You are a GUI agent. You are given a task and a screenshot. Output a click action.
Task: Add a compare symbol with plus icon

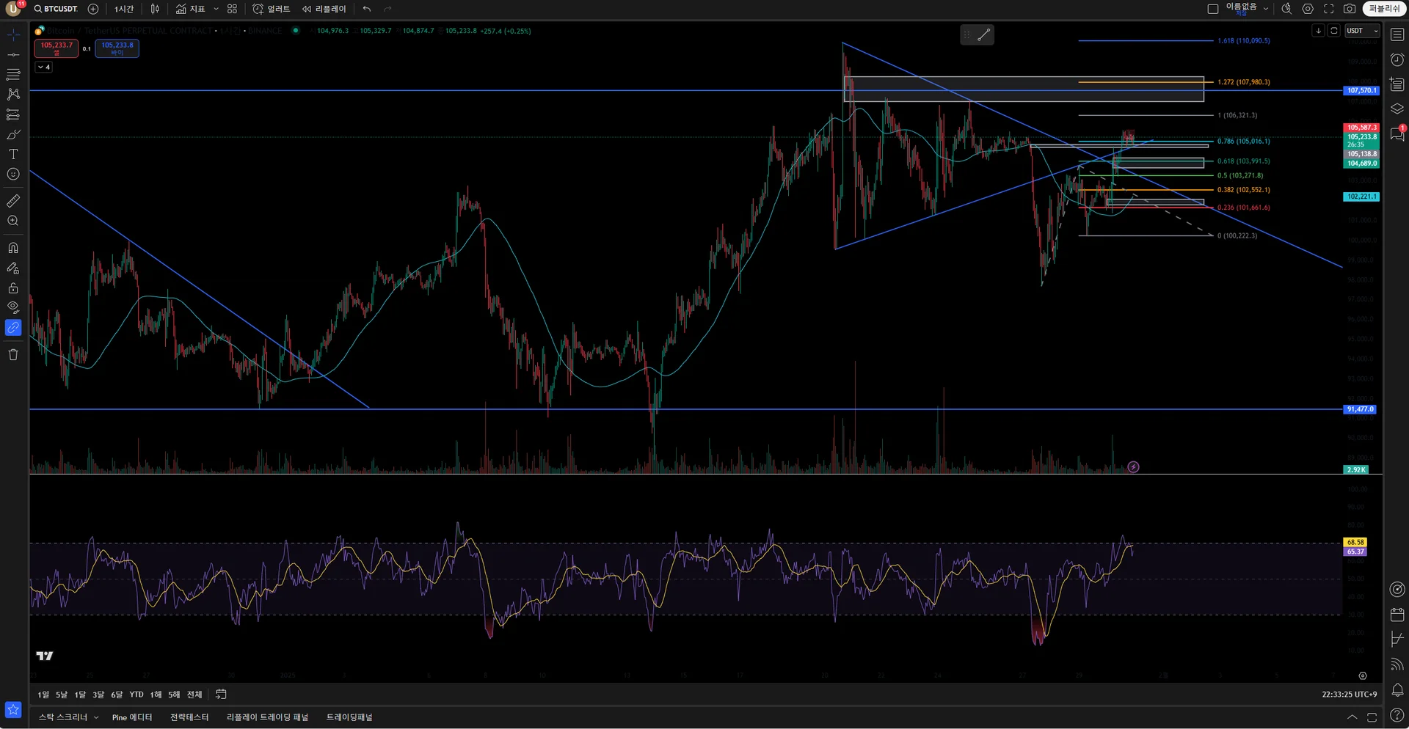tap(93, 9)
